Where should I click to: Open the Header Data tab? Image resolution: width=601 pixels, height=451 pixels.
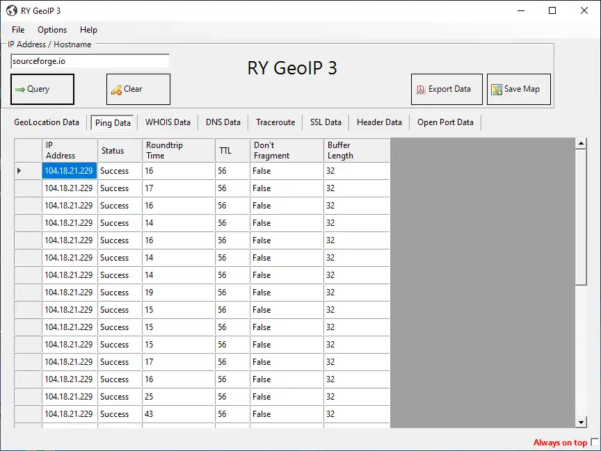[x=379, y=122]
